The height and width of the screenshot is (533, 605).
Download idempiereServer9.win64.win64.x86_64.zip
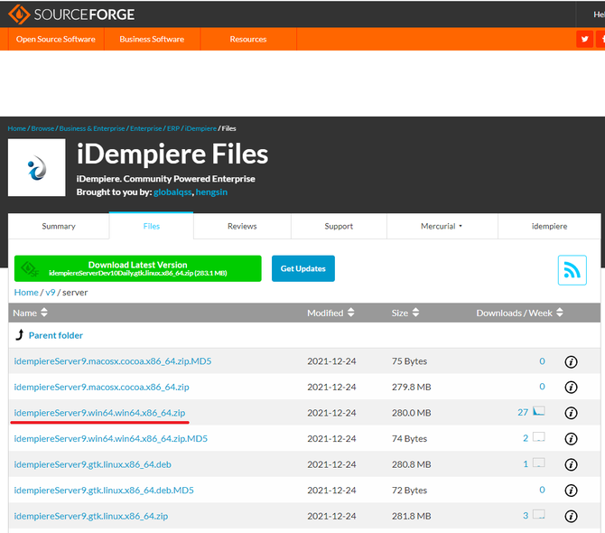point(99,413)
